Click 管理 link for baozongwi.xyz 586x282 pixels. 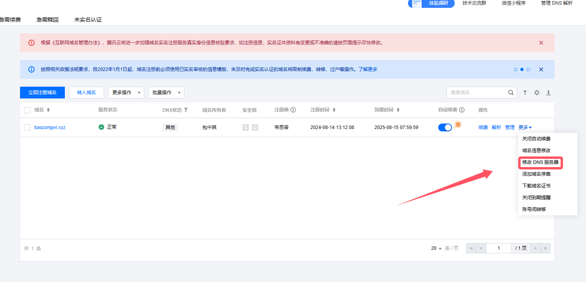click(510, 127)
